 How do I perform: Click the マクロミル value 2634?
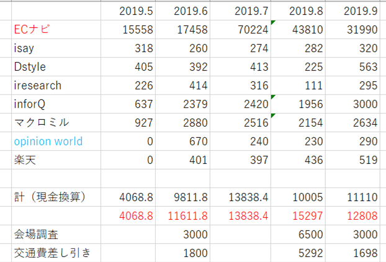tap(352, 123)
